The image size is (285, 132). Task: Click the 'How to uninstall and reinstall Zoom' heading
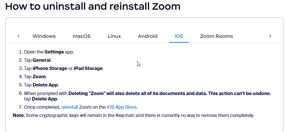[x=93, y=7]
